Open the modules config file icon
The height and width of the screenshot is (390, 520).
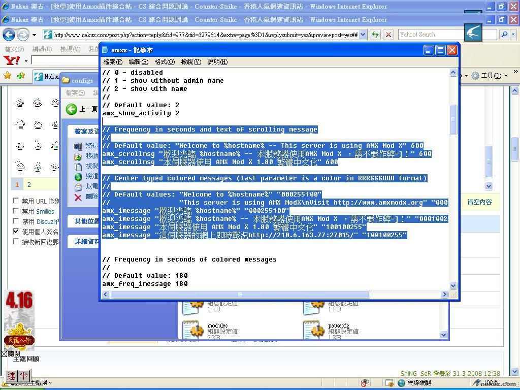point(193,330)
